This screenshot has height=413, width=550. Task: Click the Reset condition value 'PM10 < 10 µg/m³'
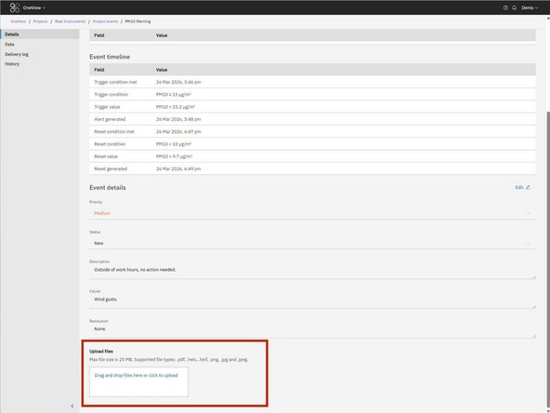174,144
